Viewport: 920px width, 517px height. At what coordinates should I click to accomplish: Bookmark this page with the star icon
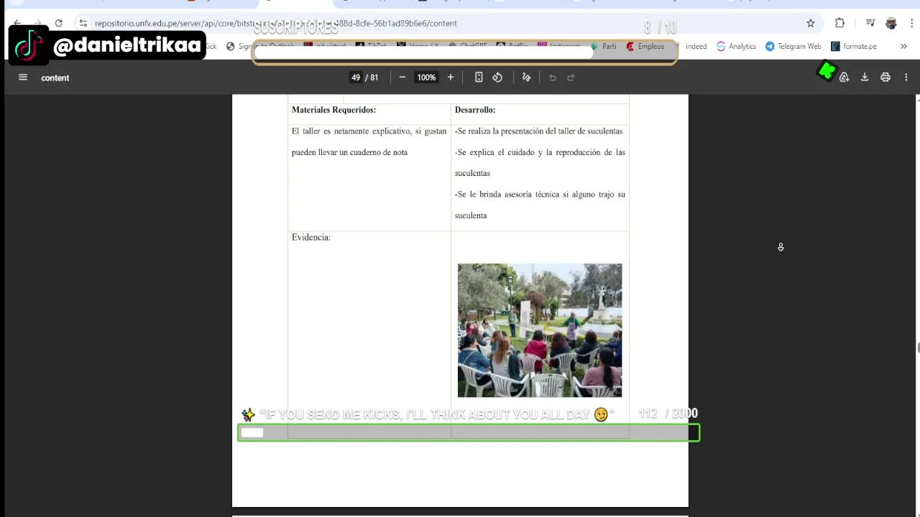tap(811, 23)
